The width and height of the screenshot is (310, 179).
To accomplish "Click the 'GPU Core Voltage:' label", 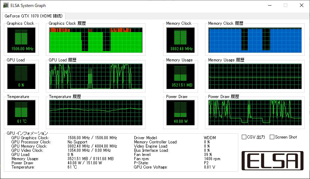I will click(x=151, y=167).
